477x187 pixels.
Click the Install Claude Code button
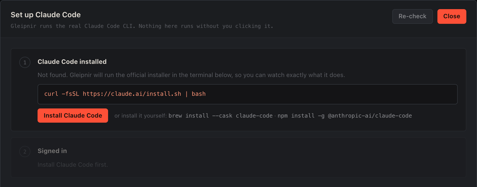[x=73, y=116]
